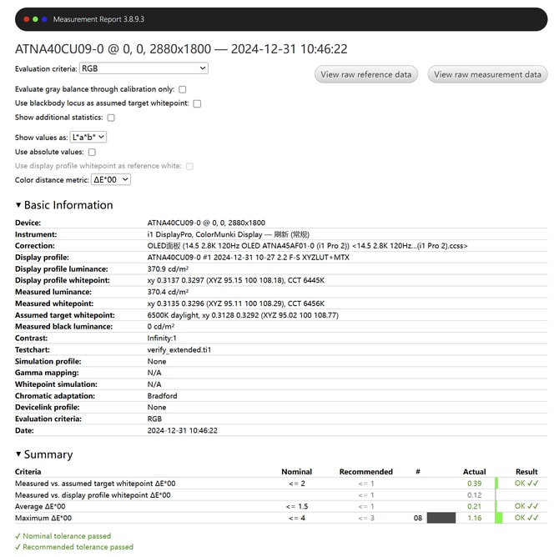Screen dimensions: 559x557
Task: Click View raw measurement data button
Action: [488, 74]
